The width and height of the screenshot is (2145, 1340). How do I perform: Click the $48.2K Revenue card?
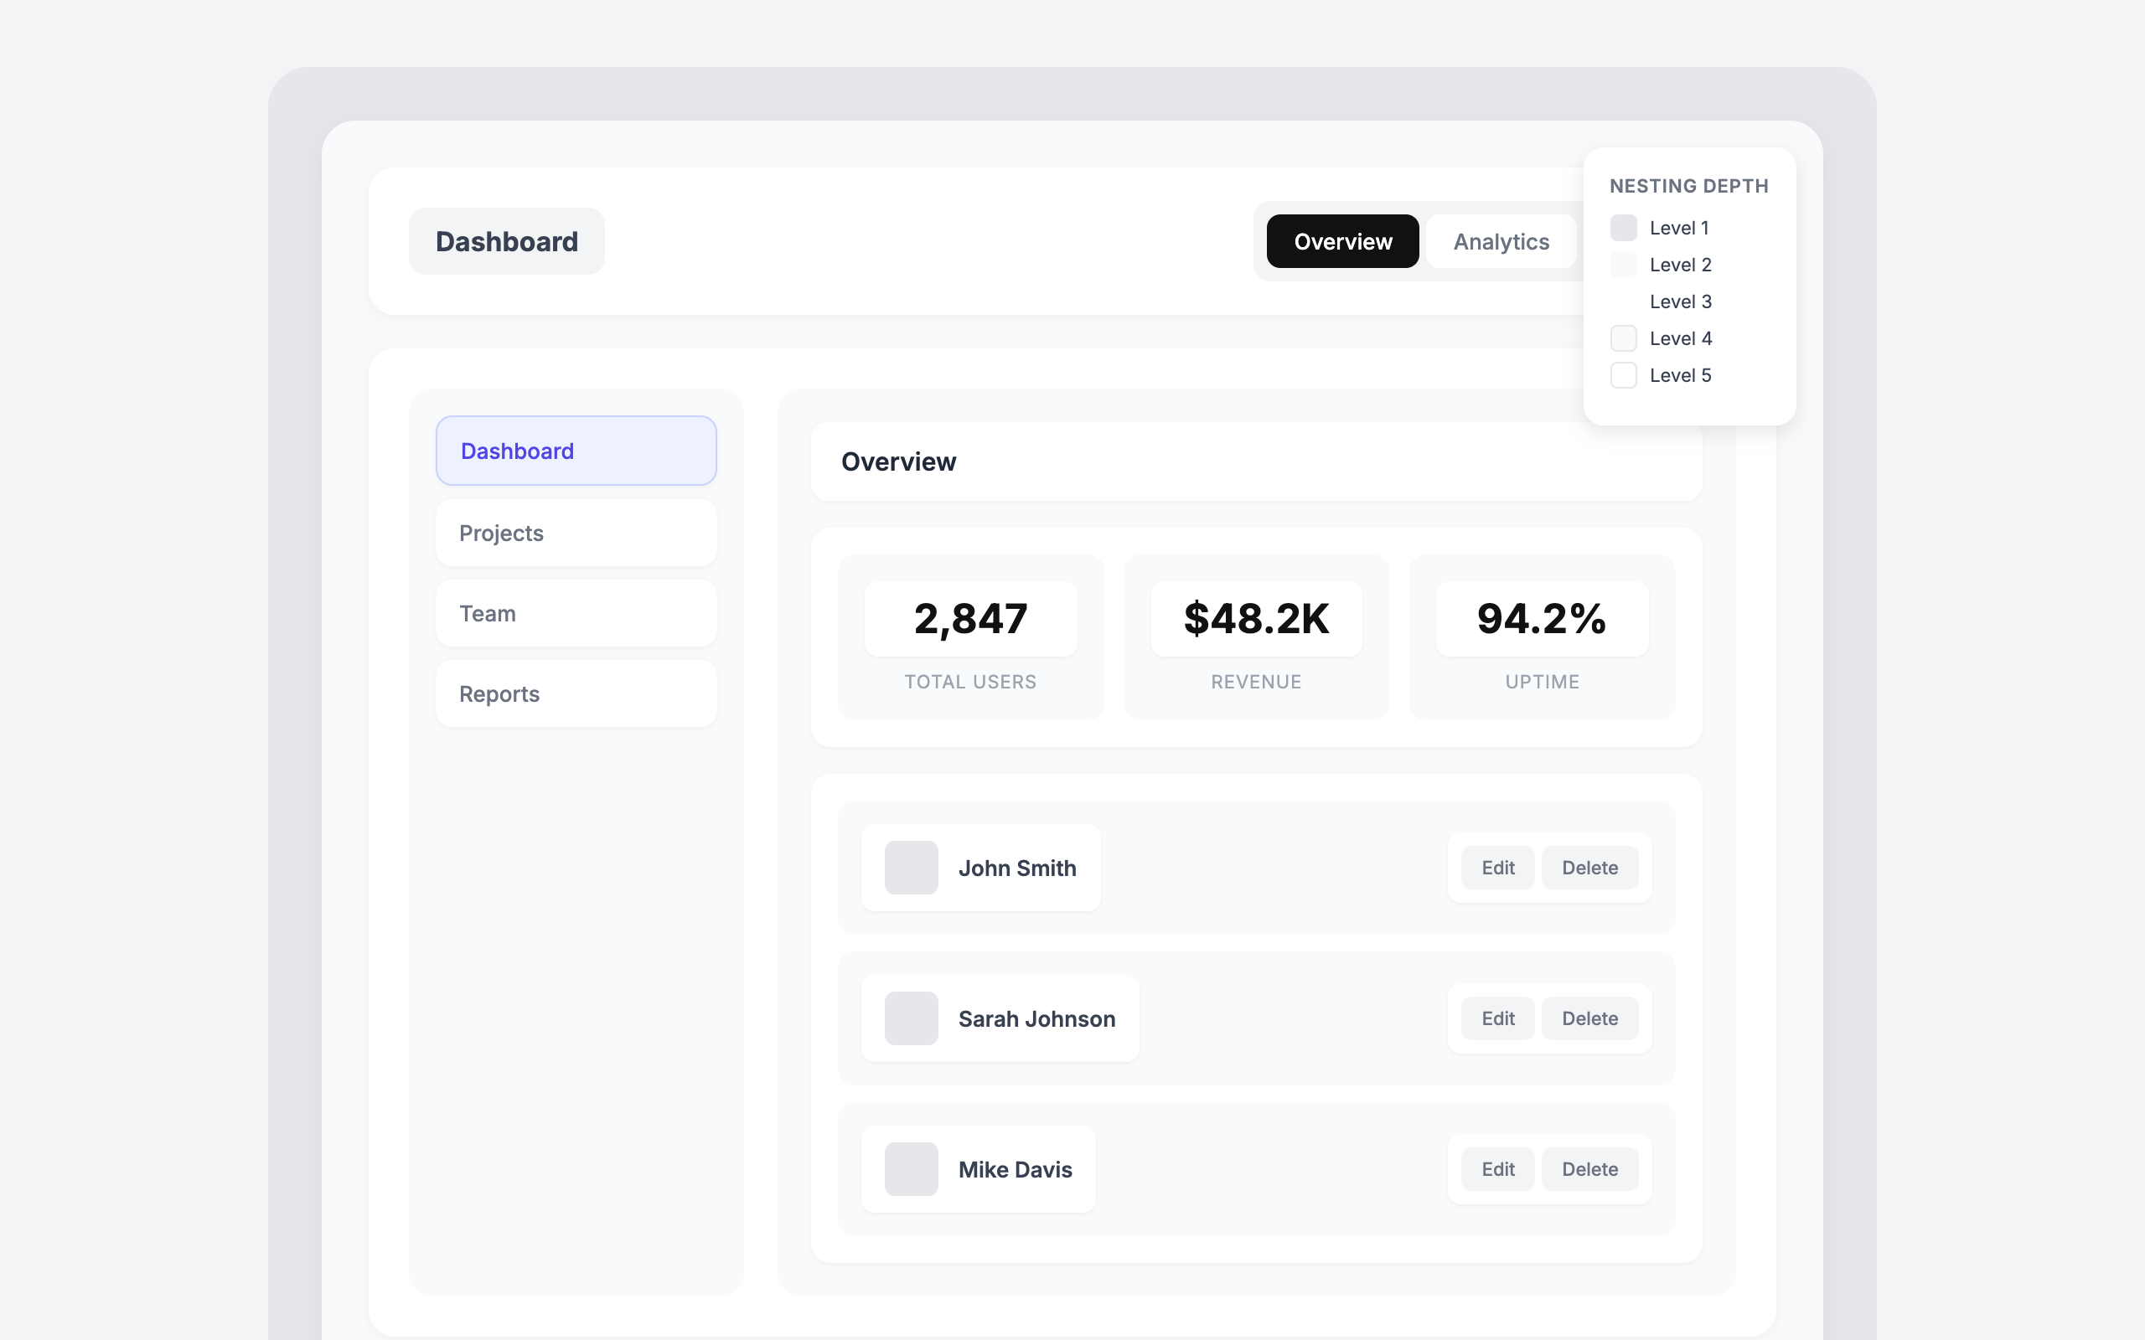coord(1256,637)
